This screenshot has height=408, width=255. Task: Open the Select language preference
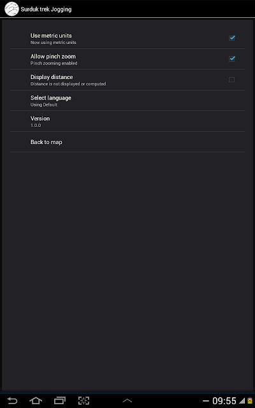tap(127, 101)
